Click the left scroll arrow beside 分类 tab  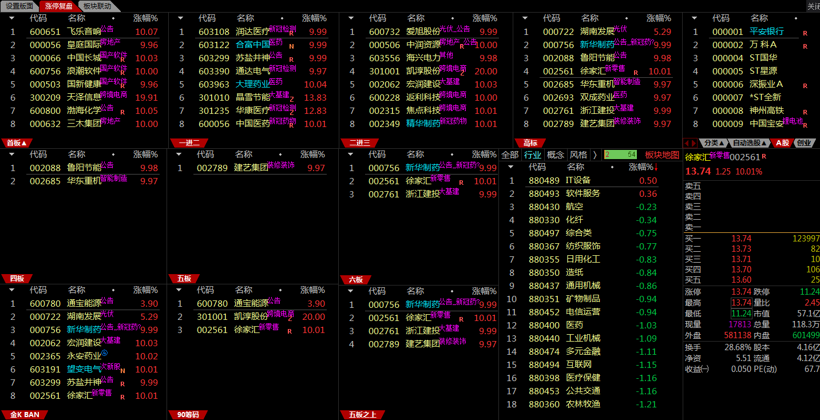(687, 143)
